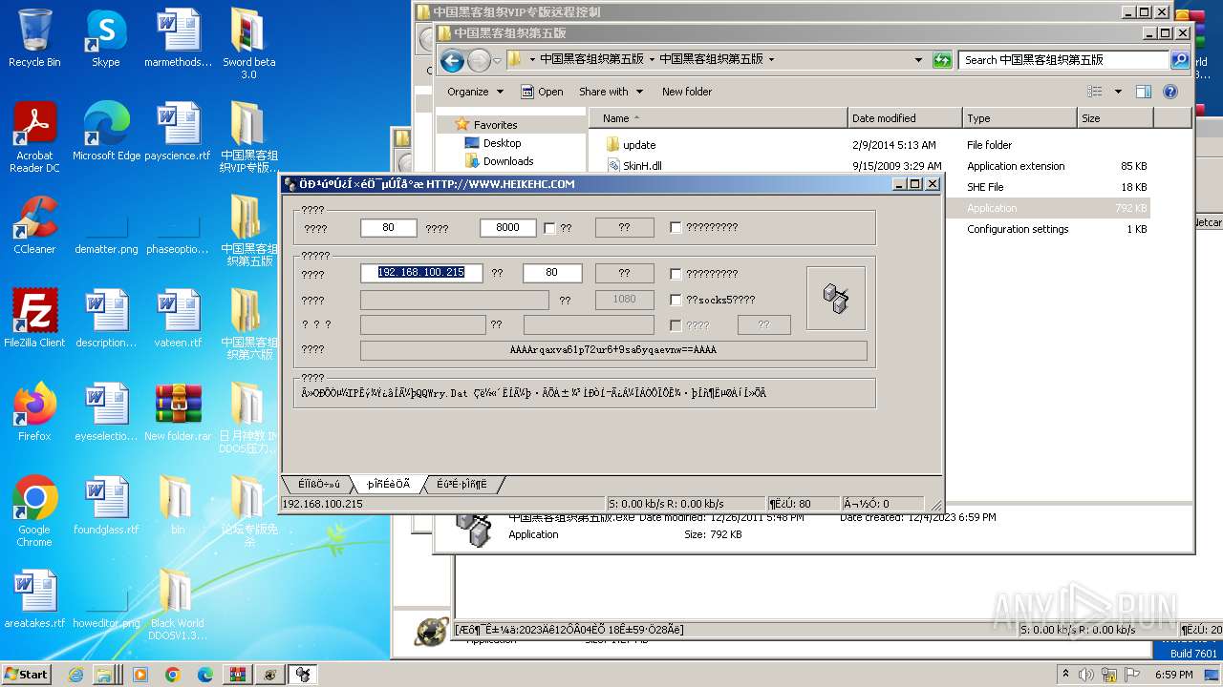Go back in Explorer navigation
The width and height of the screenshot is (1223, 687).
452,60
